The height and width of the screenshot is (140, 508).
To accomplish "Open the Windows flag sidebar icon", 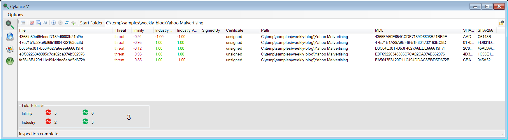I will tap(10, 49).
